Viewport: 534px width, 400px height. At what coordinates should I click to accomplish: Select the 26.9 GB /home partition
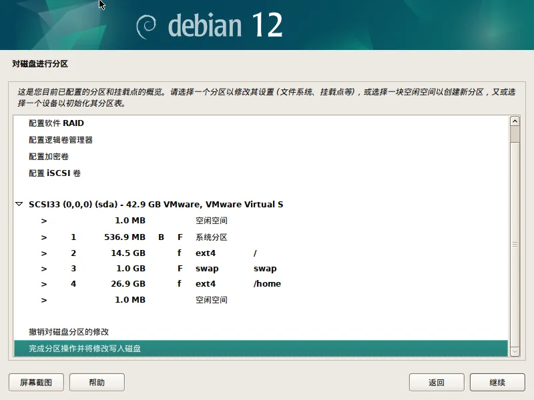pyautogui.click(x=261, y=284)
